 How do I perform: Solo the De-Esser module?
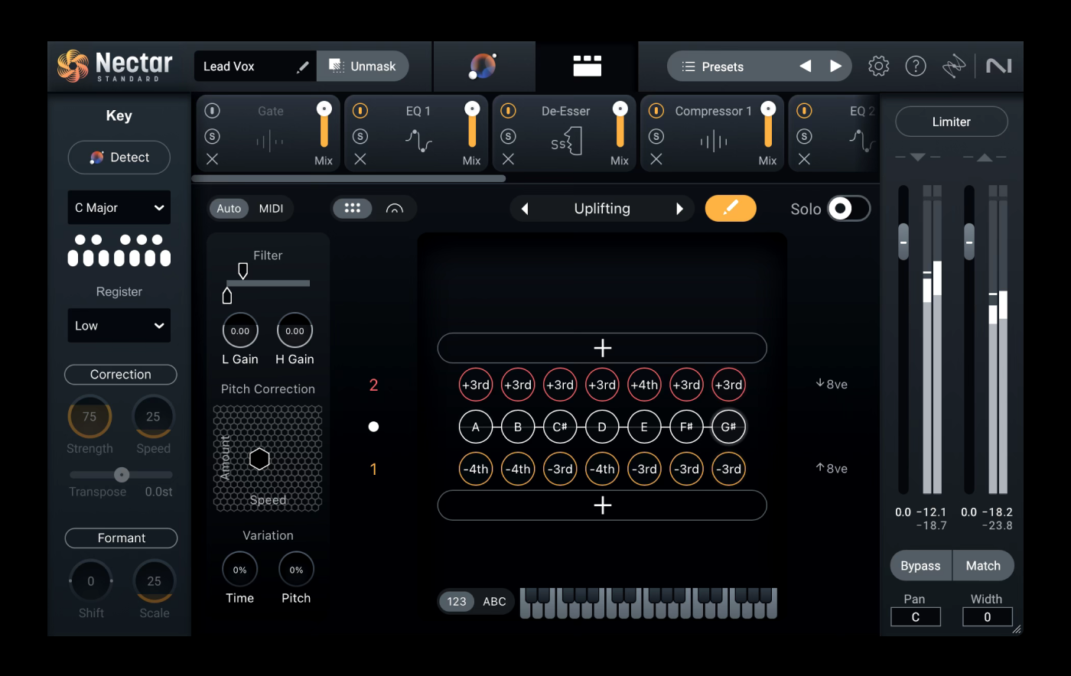pyautogui.click(x=508, y=136)
